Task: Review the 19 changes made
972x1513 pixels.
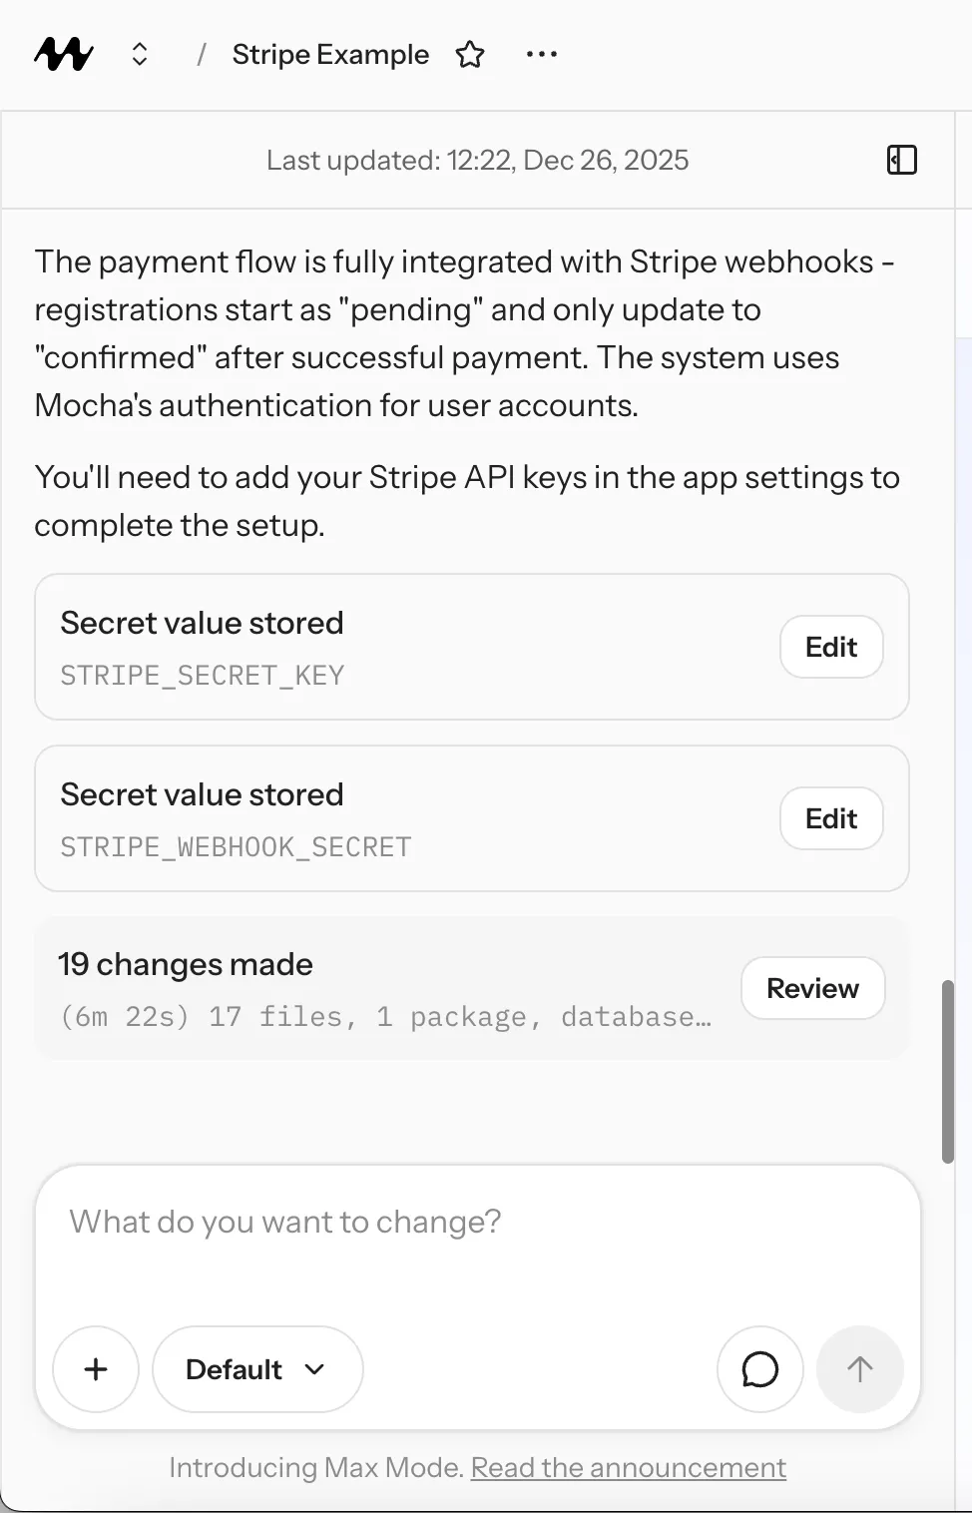Action: click(812, 988)
